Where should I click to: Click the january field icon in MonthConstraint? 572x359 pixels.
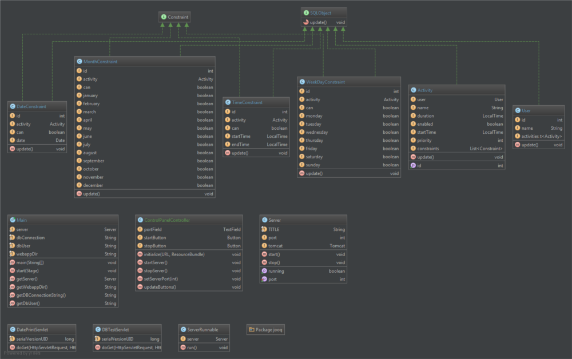[x=79, y=95]
